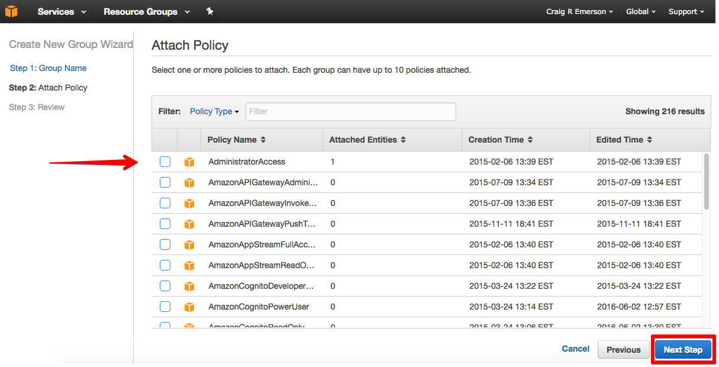719x367 pixels.
Task: Sort by Policy Name column arrows
Action: click(263, 140)
